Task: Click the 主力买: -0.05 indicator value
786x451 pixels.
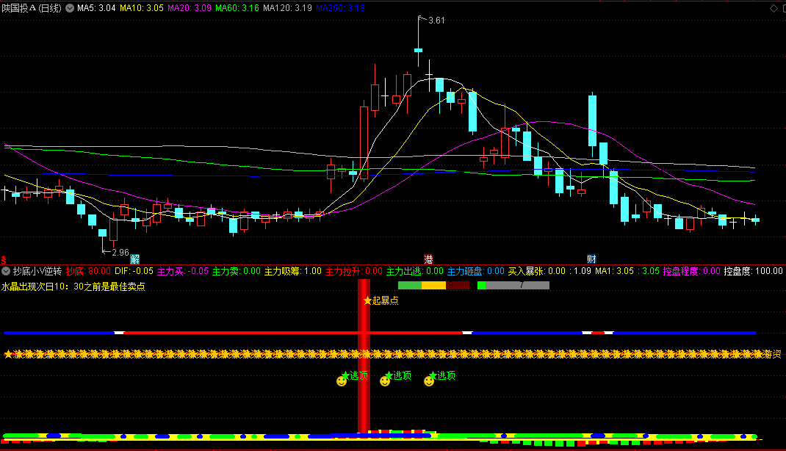Action: click(183, 271)
